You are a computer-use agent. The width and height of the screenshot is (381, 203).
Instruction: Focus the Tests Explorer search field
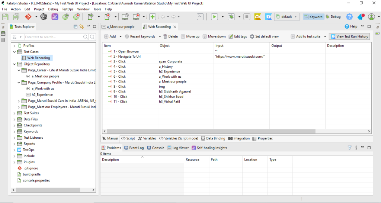point(53,37)
